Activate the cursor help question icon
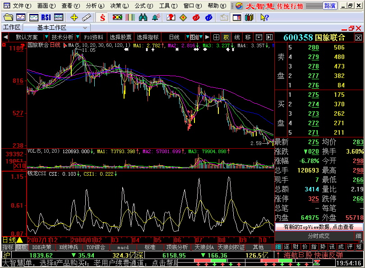Image resolution: width=365 pixels, height=268 pixels. [x=264, y=18]
